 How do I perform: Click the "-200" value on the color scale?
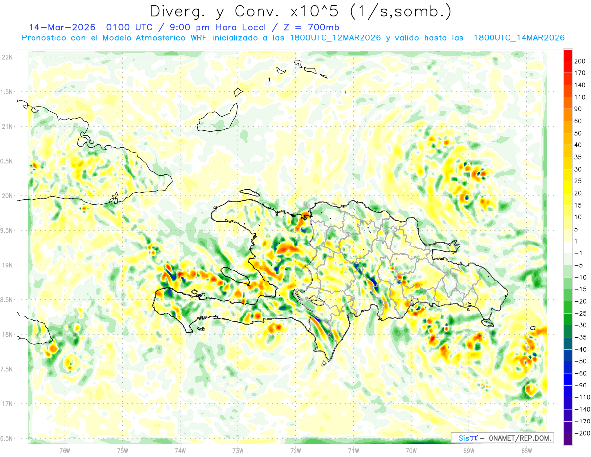pos(582,433)
